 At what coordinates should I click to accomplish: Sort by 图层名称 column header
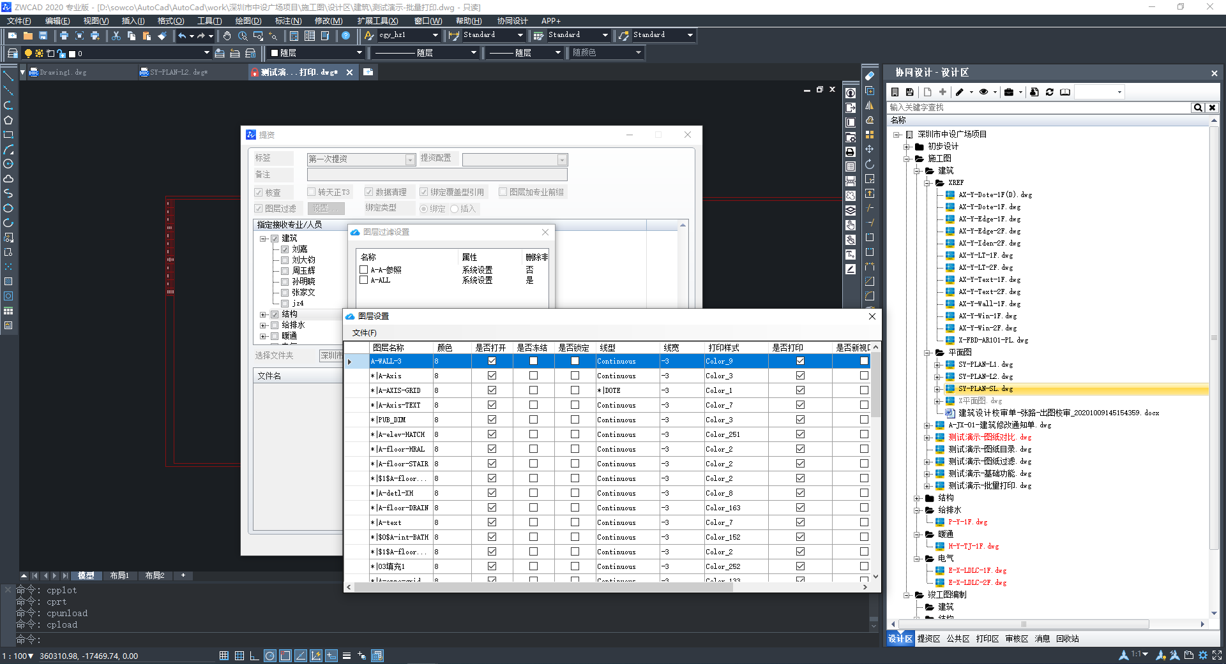(402, 348)
